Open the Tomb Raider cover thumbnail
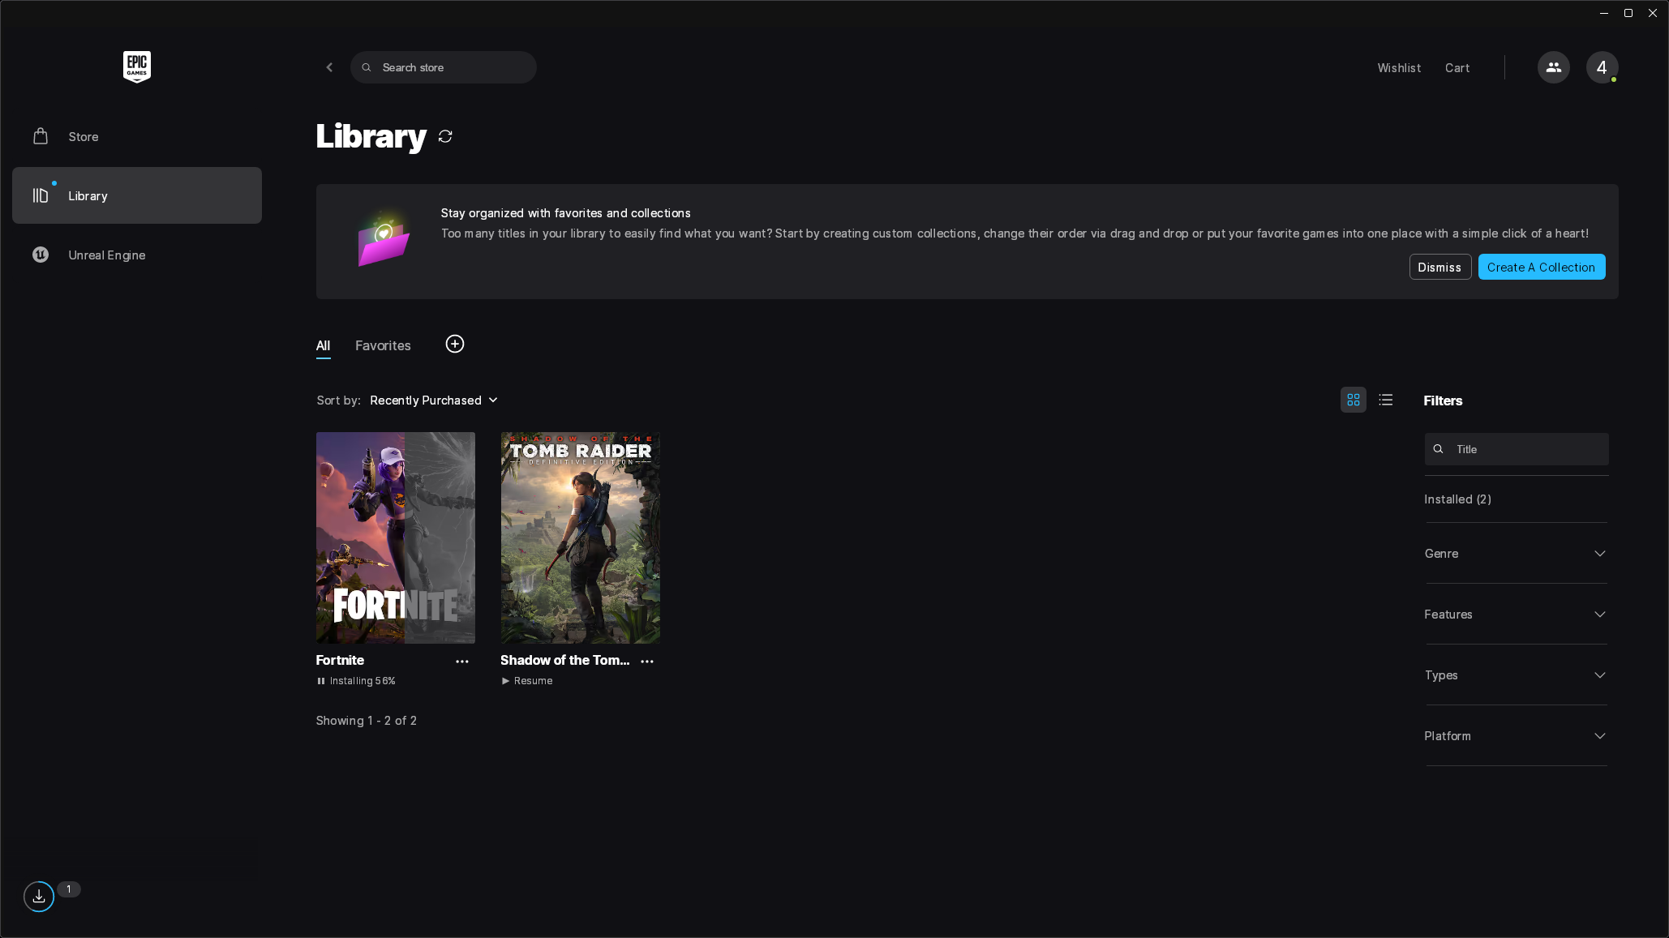 click(580, 538)
